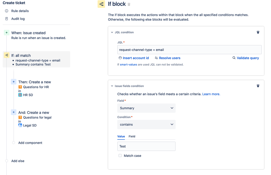Image resolution: width=271 pixels, height=175 pixels.
Task: Click the JQL query input field
Action: (189, 50)
